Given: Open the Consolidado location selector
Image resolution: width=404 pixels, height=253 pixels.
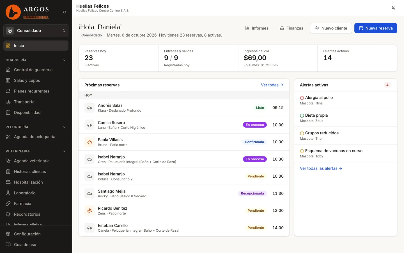Looking at the screenshot, I should coord(36,31).
